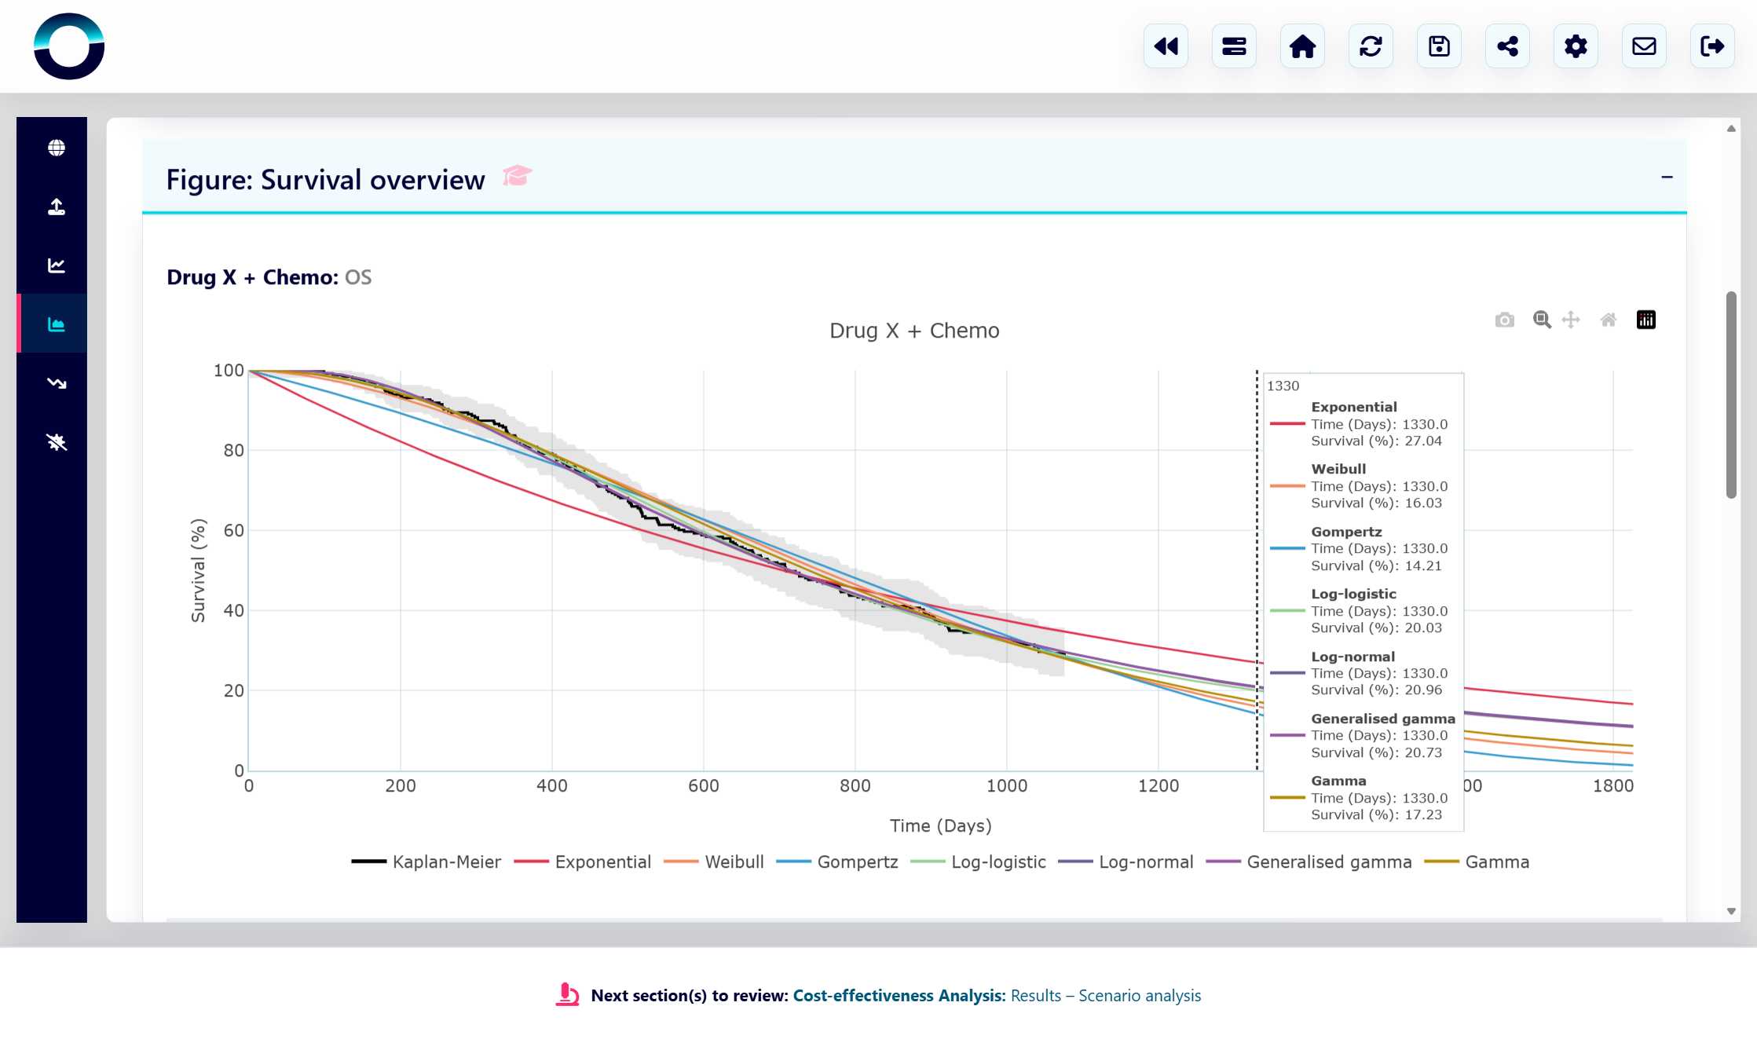The height and width of the screenshot is (1039, 1757).
Task: Open the upload sidebar section
Action: (57, 207)
